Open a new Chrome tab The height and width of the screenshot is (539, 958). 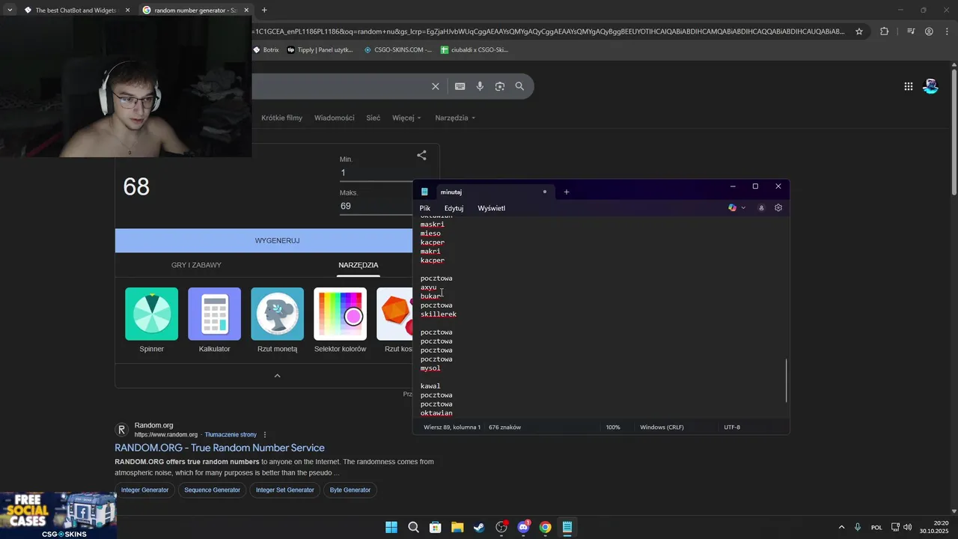coord(264,10)
